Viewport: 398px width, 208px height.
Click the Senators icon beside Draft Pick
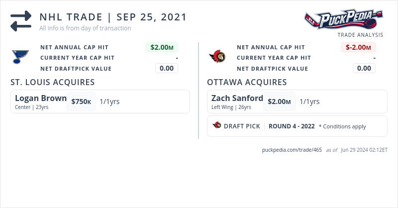(216, 126)
